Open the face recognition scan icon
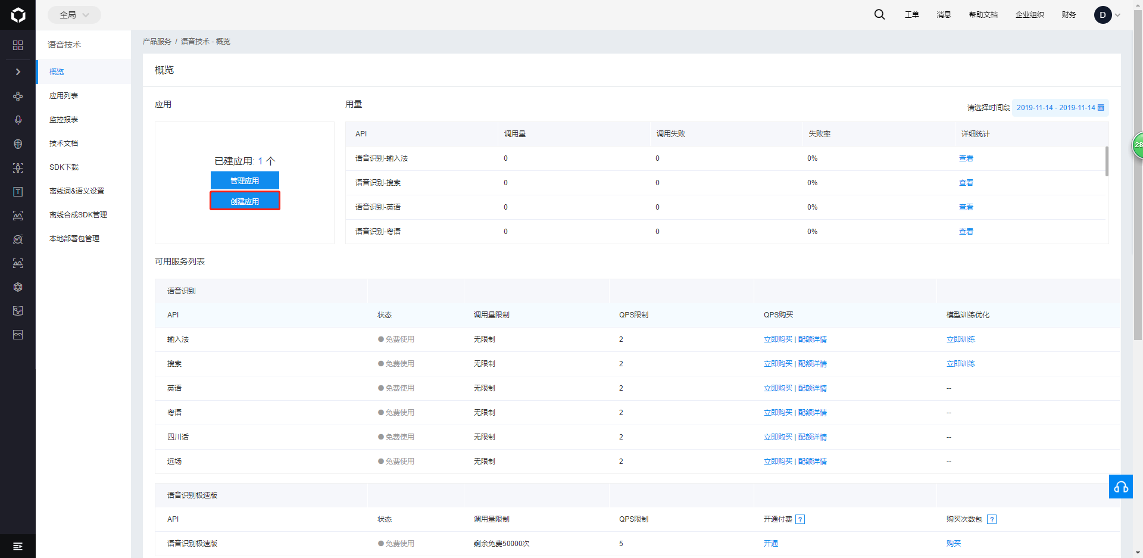Screen dimensions: 1143x558 [x=18, y=168]
